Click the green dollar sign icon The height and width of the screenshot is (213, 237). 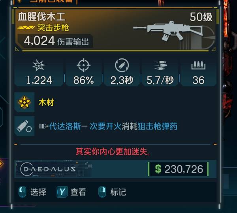click(158, 169)
